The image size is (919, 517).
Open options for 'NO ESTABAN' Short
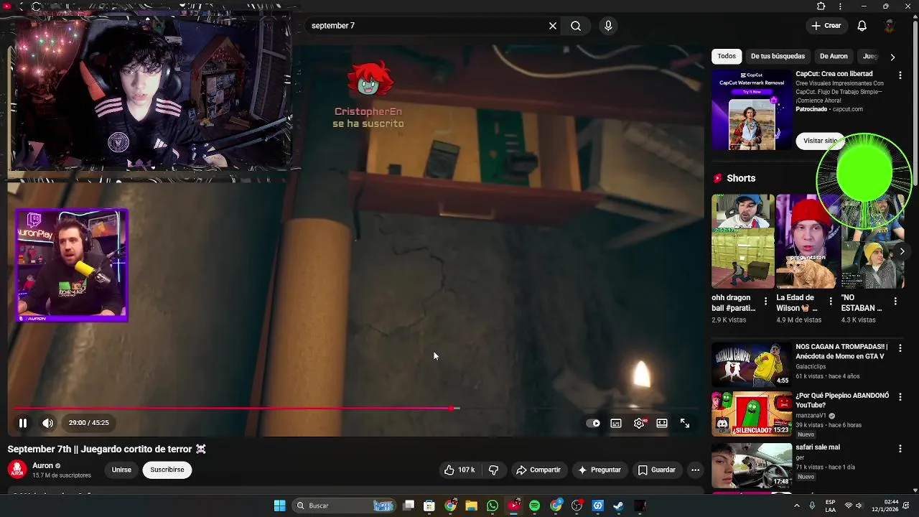coord(895,302)
